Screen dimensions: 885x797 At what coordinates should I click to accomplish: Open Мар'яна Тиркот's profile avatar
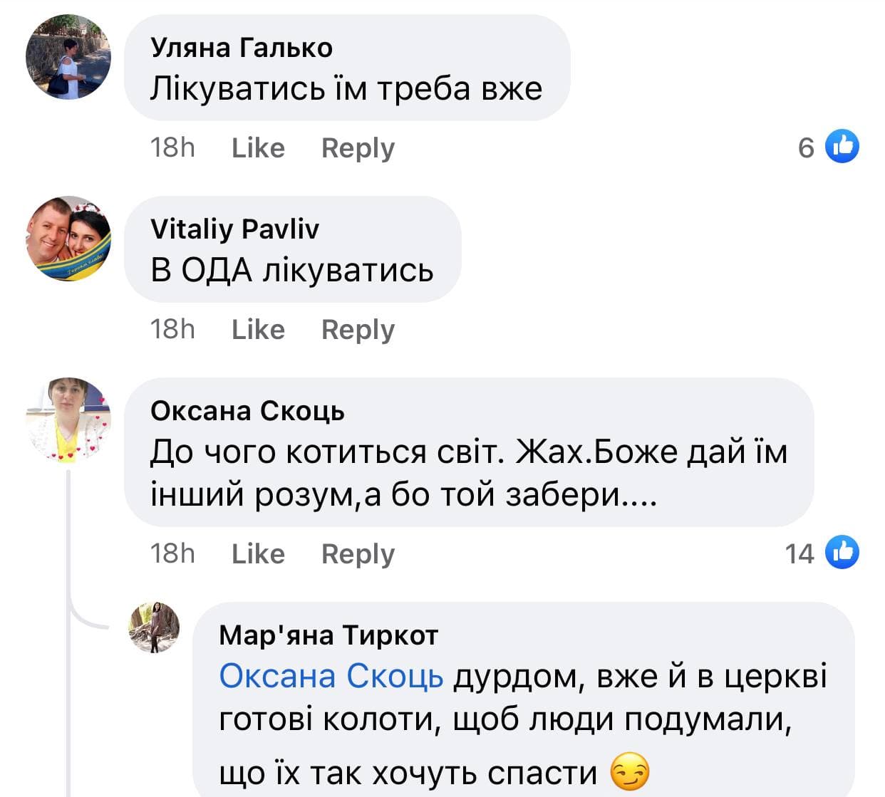pyautogui.click(x=154, y=627)
